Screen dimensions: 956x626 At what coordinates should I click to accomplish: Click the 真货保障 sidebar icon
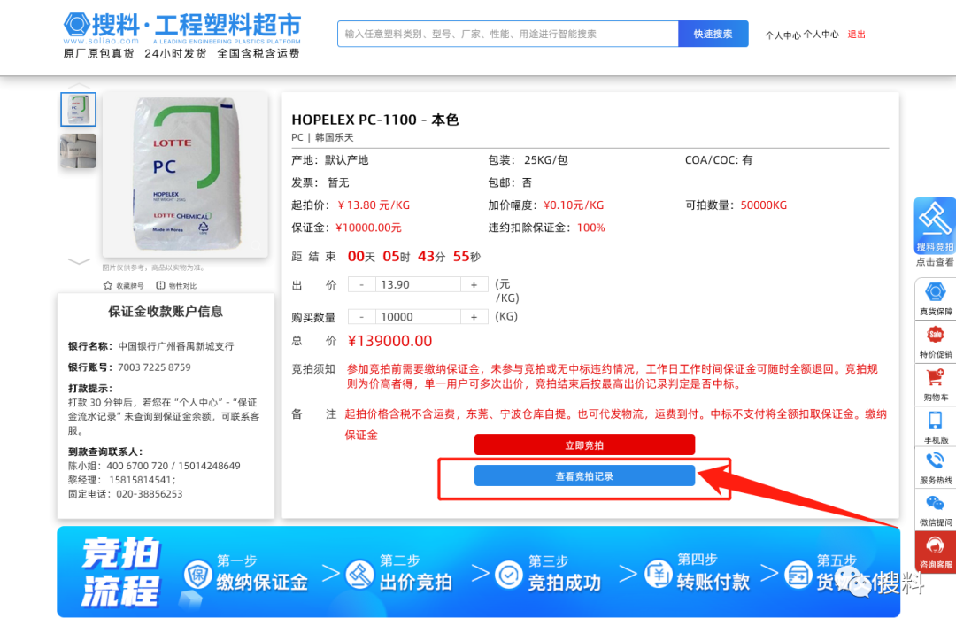935,293
